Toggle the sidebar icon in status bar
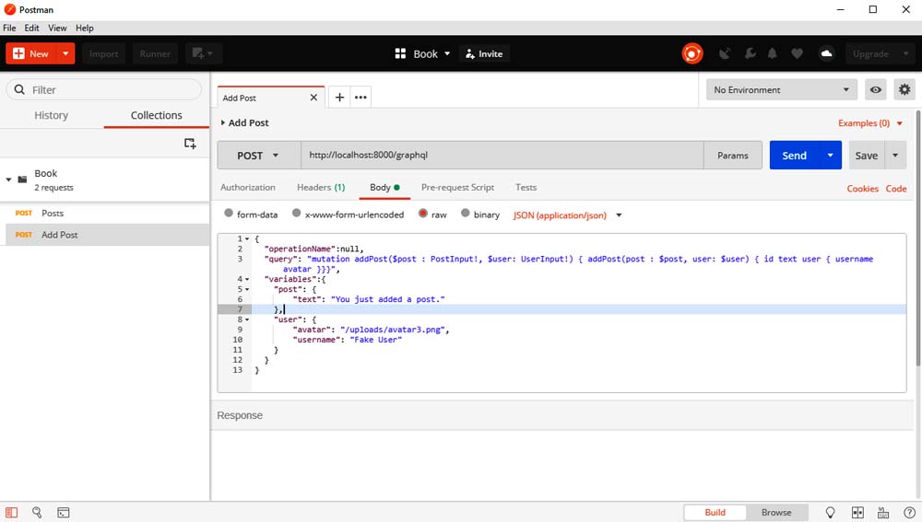The image size is (922, 522). pos(12,513)
